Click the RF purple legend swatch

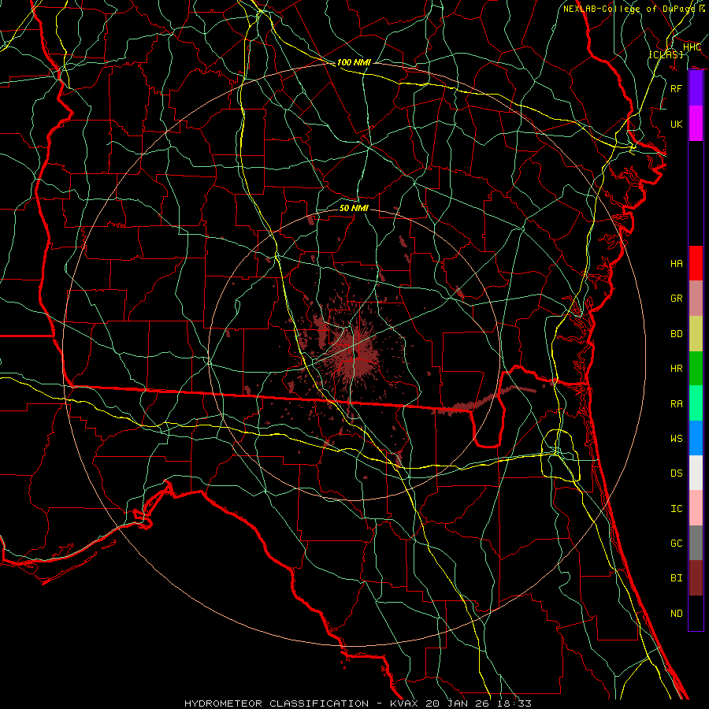coord(696,88)
